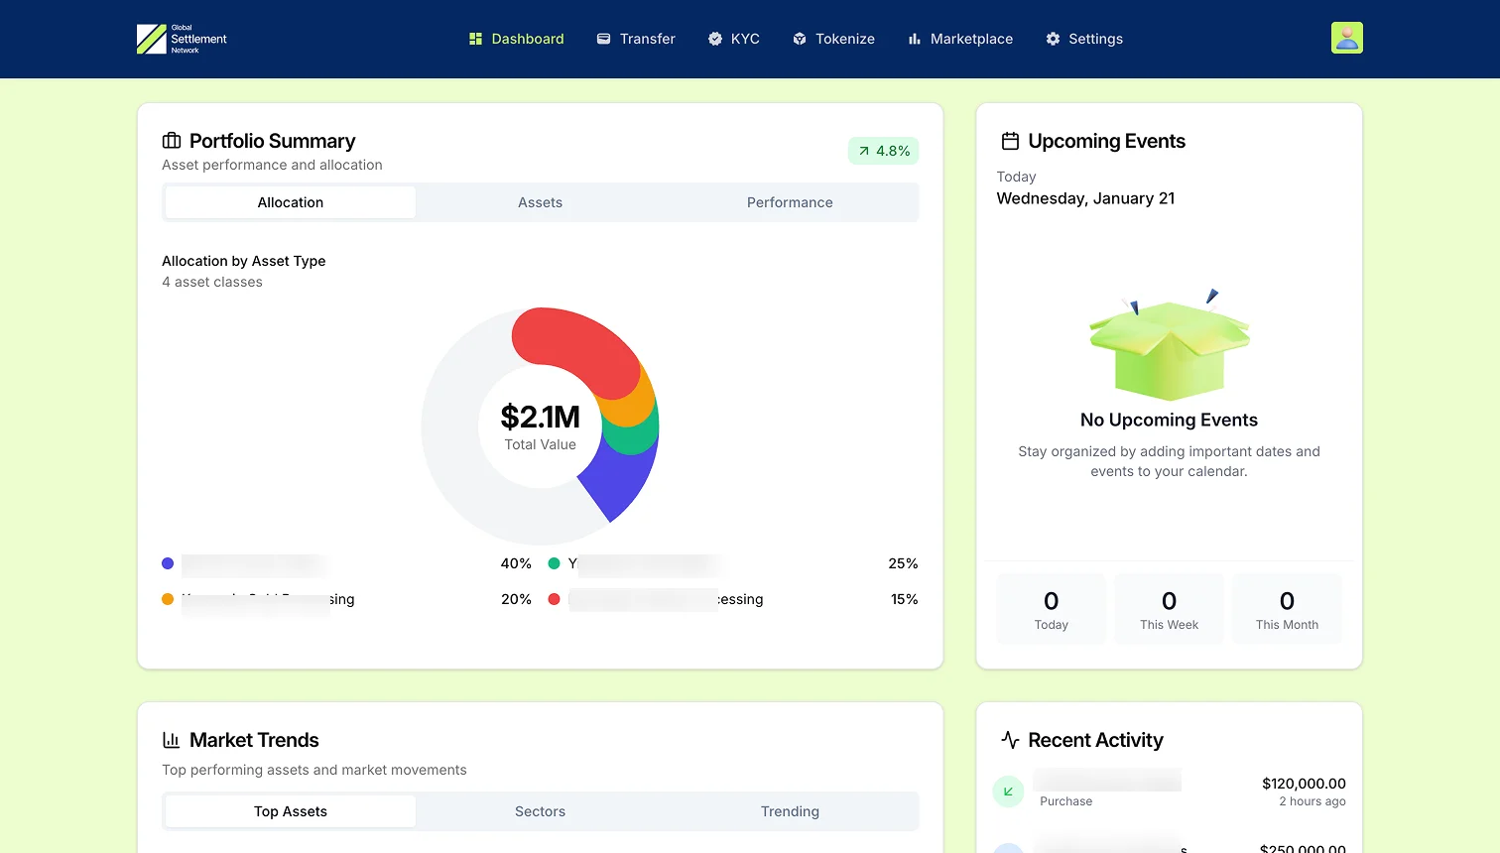
Task: Open Settings from the navigation bar
Action: pos(1084,39)
